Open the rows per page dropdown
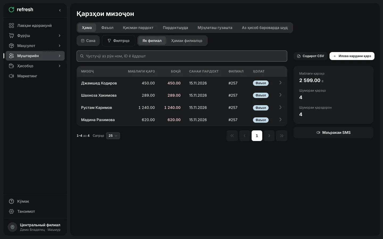 (113, 136)
